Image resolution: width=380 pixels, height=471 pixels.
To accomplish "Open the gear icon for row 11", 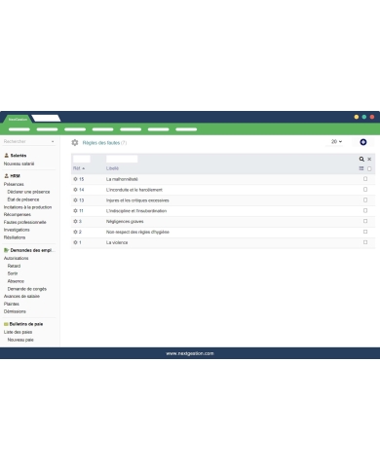I will (x=75, y=211).
